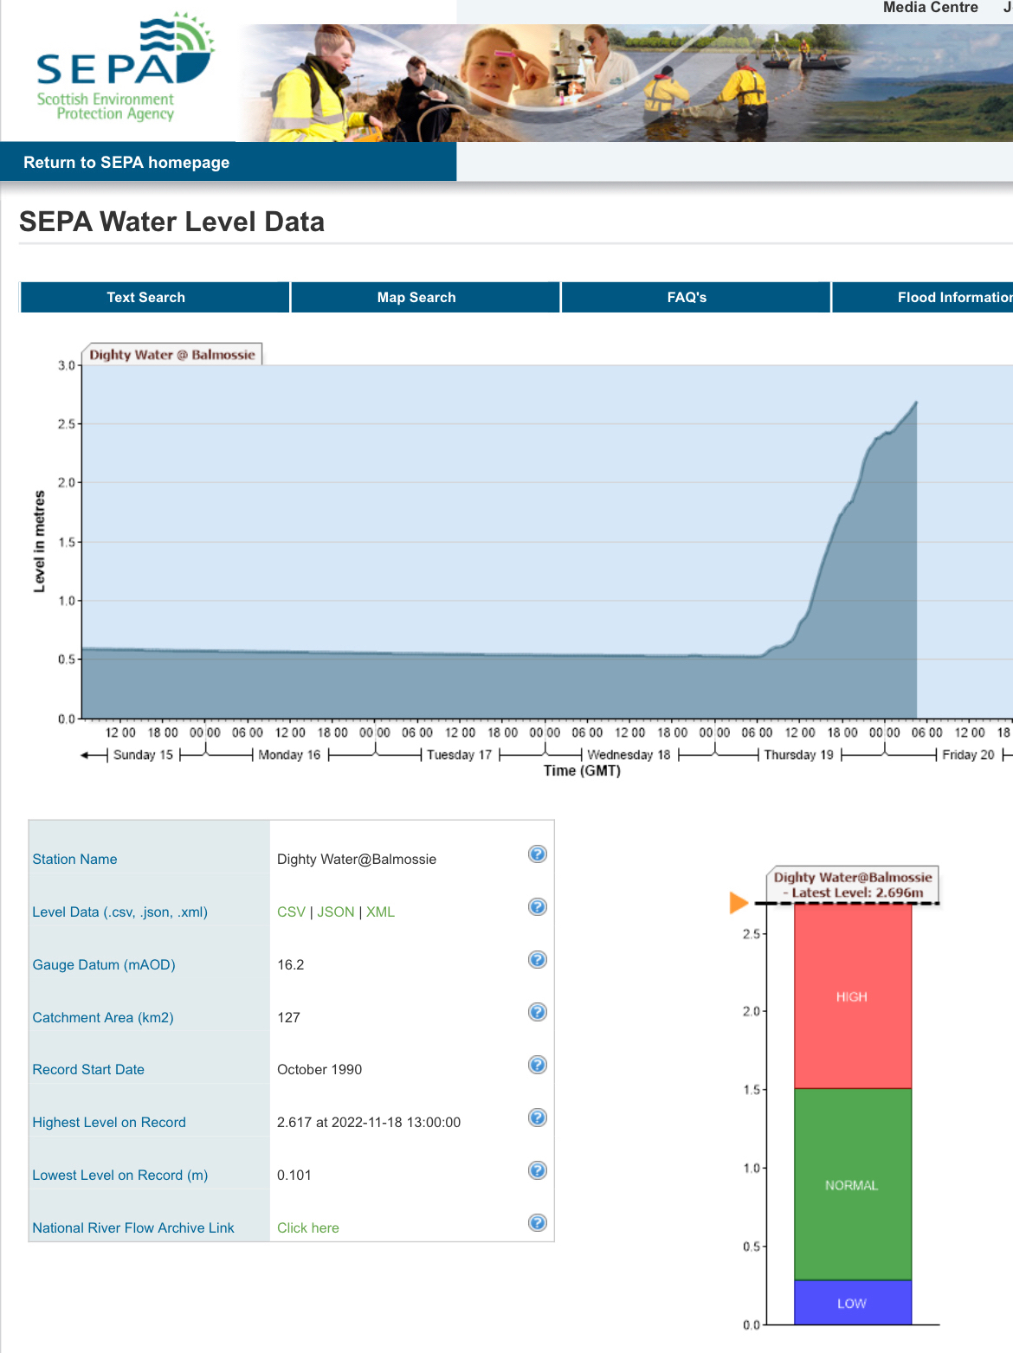
Task: Open the Text Search tab
Action: [x=145, y=297]
